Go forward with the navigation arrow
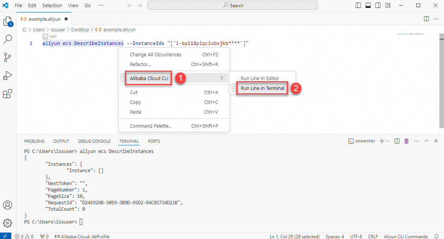Viewport: 444px width, 239px height. pyautogui.click(x=140, y=5)
